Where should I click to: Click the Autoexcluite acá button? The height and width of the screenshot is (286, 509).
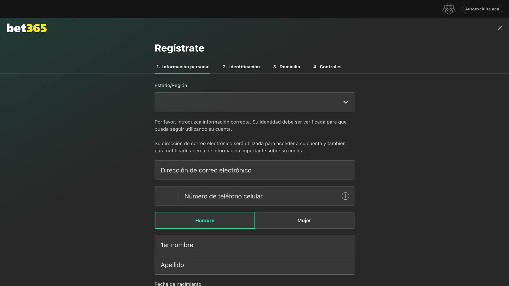pos(482,9)
